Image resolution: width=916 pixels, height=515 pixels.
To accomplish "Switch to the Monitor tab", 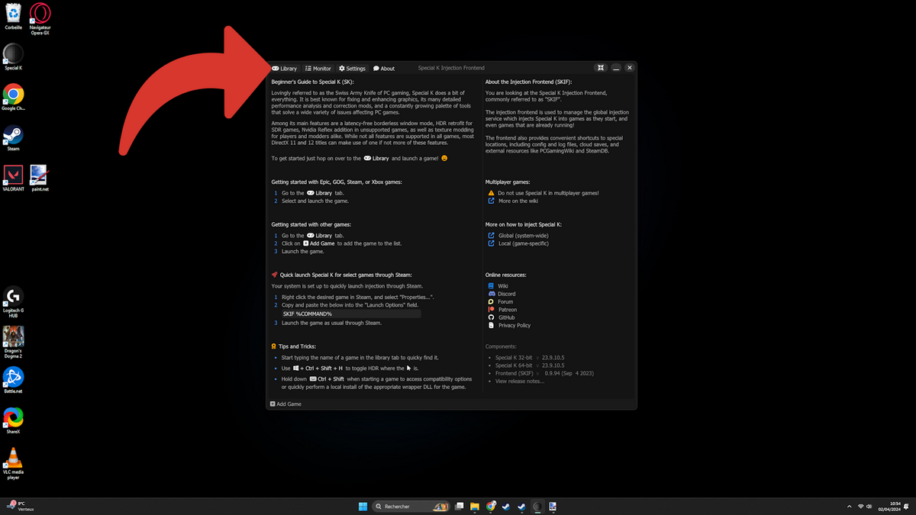I will click(318, 69).
